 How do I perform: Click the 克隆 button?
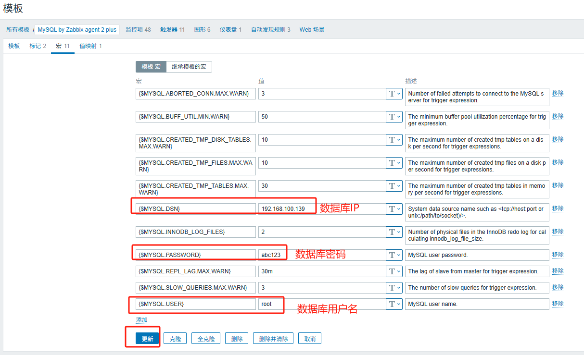point(175,339)
